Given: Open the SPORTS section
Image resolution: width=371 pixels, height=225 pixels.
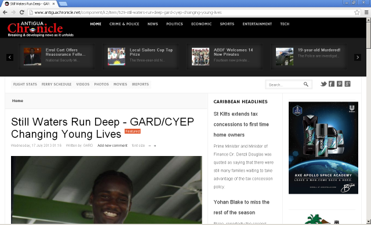Looking at the screenshot, I should coord(227,24).
